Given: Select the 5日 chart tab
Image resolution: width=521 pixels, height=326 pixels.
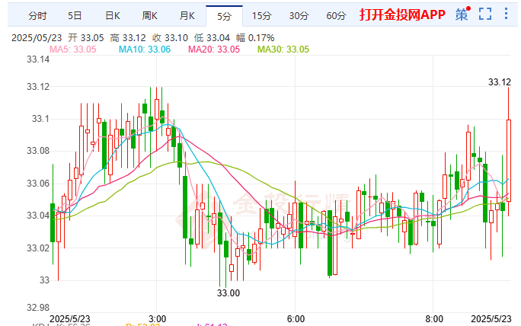Looking at the screenshot, I should pos(75,16).
